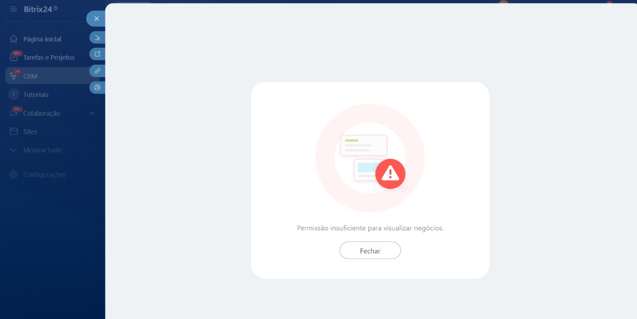The image size is (637, 319).
Task: Open the Colaboração menu item
Action: coord(41,113)
